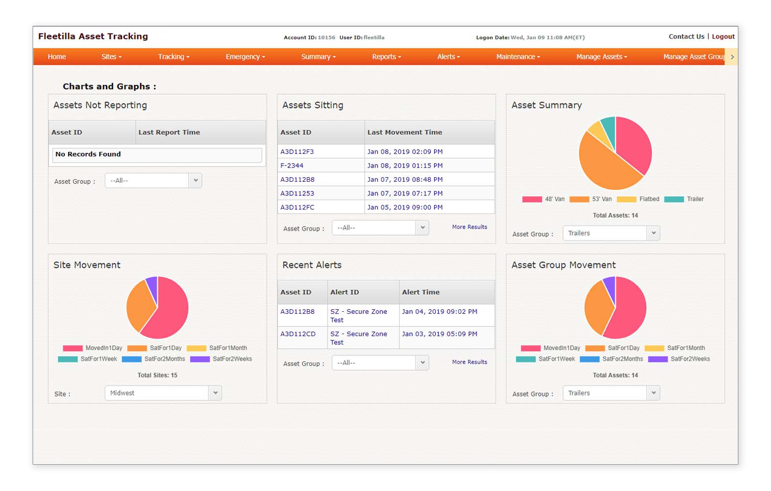This screenshot has height=491, width=771.
Task: Click SatFor1Month legend swatch in Asset Group Movement
Action: (x=654, y=348)
